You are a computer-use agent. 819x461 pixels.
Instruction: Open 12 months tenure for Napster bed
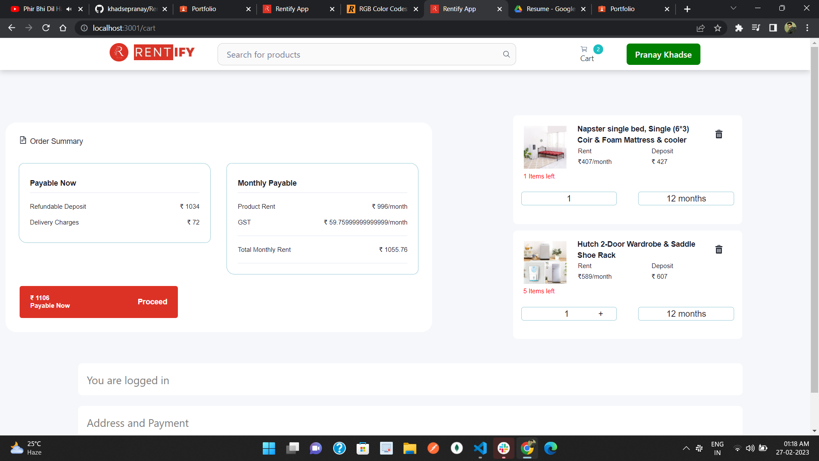pos(686,198)
